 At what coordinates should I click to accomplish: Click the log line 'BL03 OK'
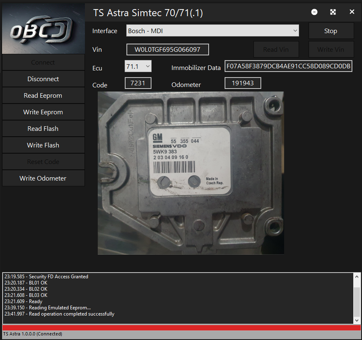26,295
